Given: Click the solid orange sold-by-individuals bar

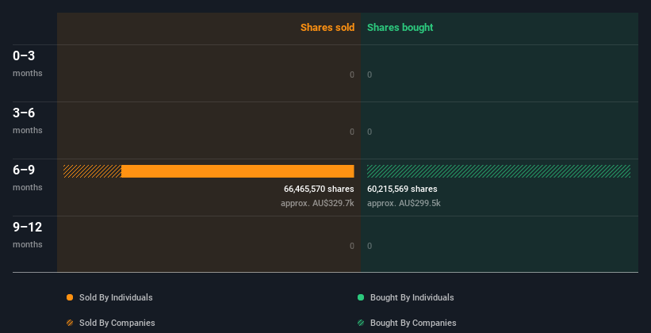Looking at the screenshot, I should tap(237, 171).
